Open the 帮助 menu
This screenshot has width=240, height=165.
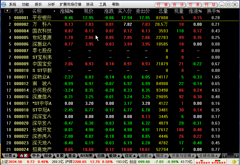(x=115, y=4)
